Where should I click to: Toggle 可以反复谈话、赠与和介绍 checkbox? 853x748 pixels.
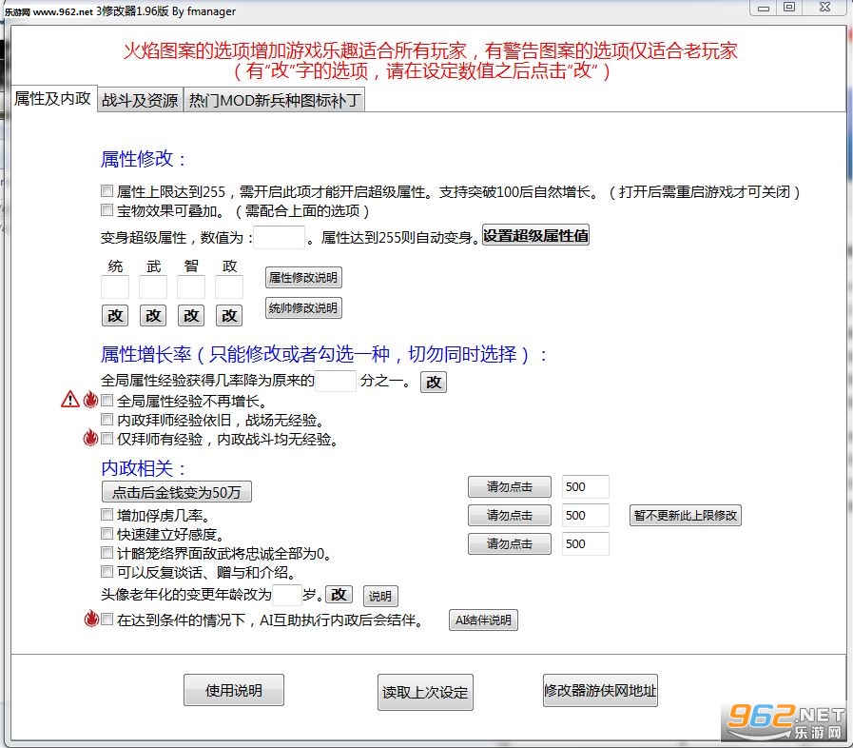(x=107, y=572)
